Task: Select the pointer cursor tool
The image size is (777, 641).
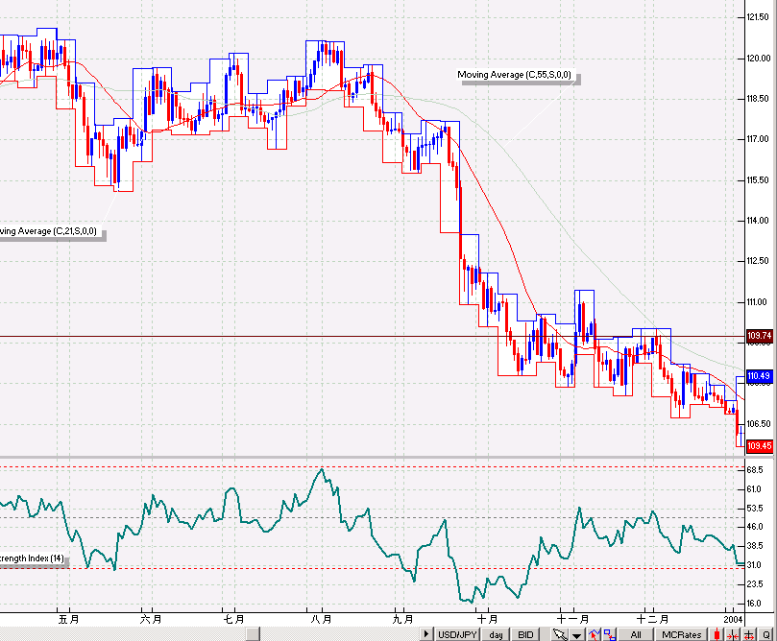Action: (x=559, y=634)
